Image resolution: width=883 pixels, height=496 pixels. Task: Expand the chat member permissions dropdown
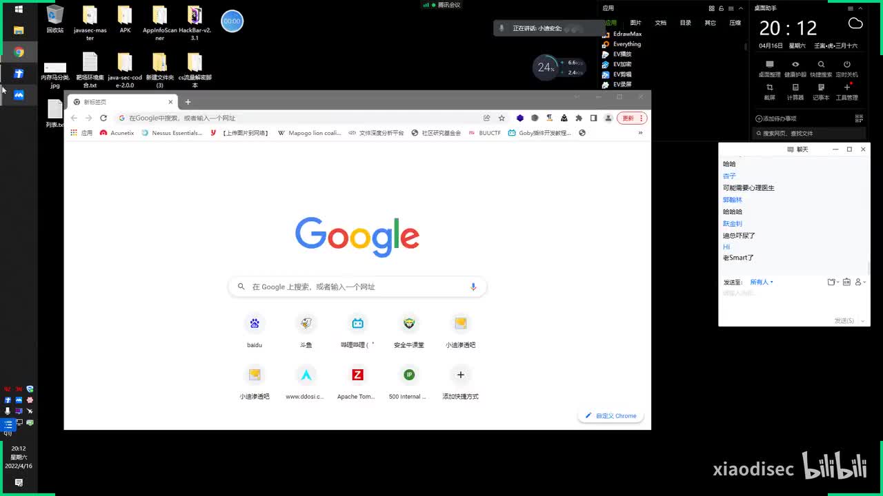(x=860, y=282)
